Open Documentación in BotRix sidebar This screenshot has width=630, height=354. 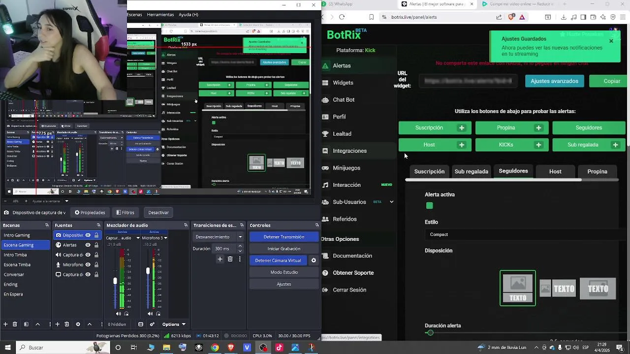tap(352, 256)
